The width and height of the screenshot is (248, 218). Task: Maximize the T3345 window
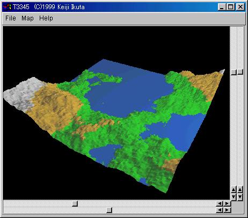[x=230, y=7]
